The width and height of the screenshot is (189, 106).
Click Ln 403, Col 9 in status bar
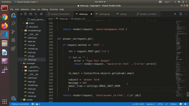tap(138, 104)
